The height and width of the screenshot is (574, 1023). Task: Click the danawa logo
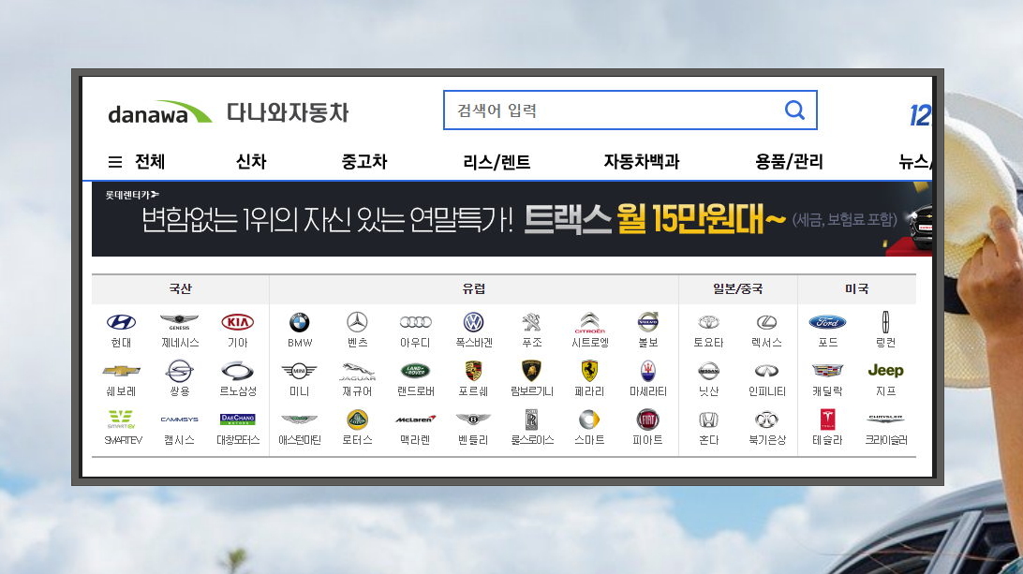pos(160,113)
